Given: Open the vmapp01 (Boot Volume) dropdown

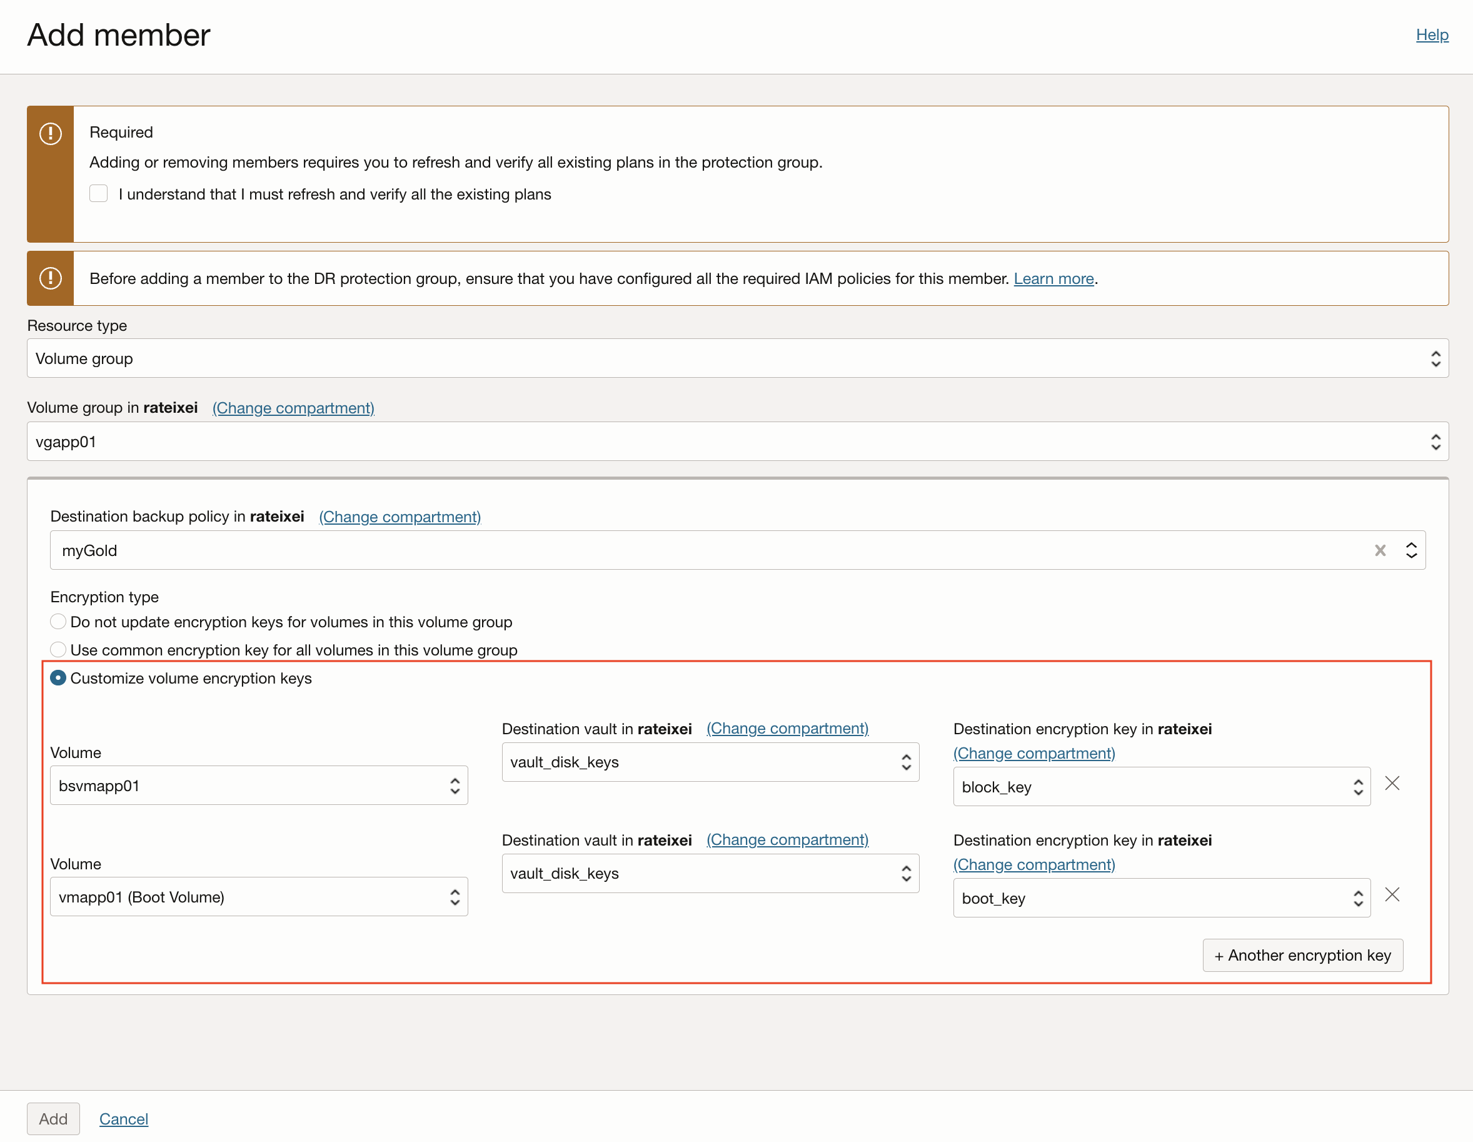Looking at the screenshot, I should tap(258, 896).
